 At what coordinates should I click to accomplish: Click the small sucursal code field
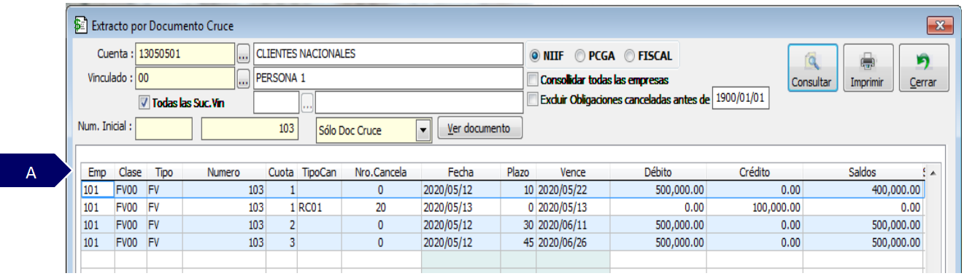pyautogui.click(x=277, y=102)
